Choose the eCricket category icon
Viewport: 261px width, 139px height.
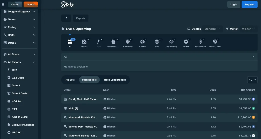pyautogui.click(x=142, y=42)
